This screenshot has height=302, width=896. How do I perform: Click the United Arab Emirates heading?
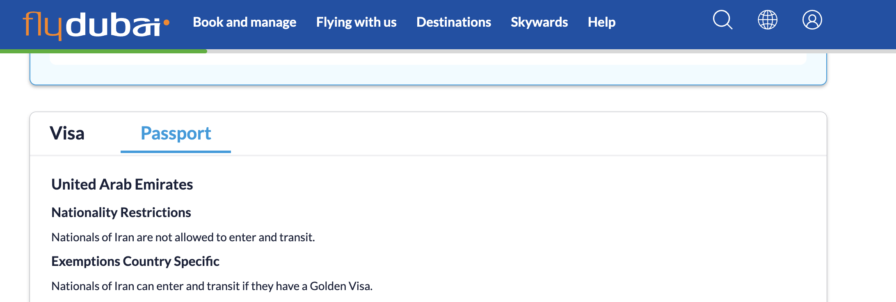coord(122,185)
